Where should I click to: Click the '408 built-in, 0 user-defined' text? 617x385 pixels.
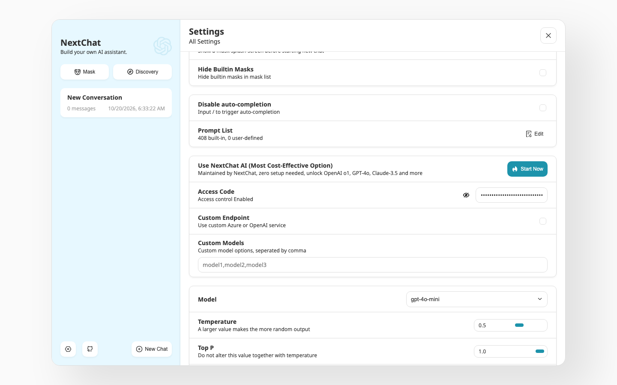click(230, 138)
